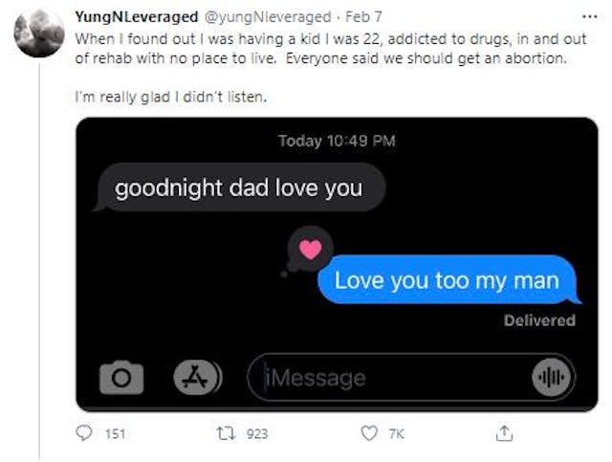Image resolution: width=612 pixels, height=462 pixels.
Task: Click the YungNLeveraged display name
Action: point(133,17)
